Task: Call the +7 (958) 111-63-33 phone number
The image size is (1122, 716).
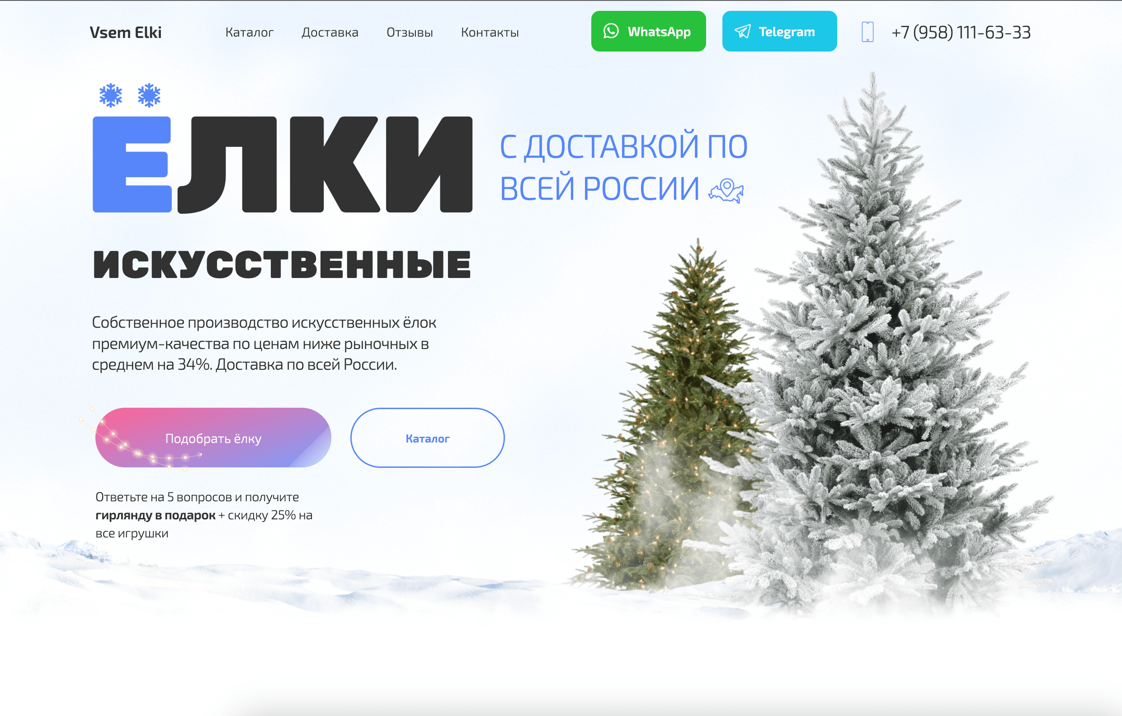Action: tap(961, 32)
